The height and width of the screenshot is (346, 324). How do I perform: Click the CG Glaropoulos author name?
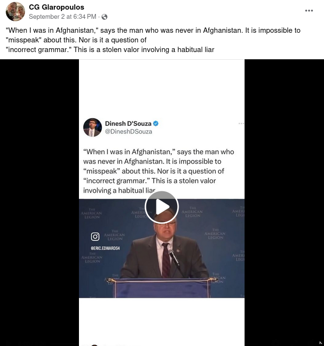tap(56, 7)
